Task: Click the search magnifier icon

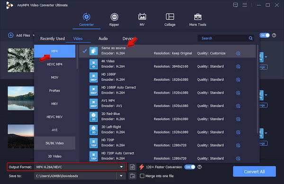Action: pyautogui.click(x=250, y=38)
